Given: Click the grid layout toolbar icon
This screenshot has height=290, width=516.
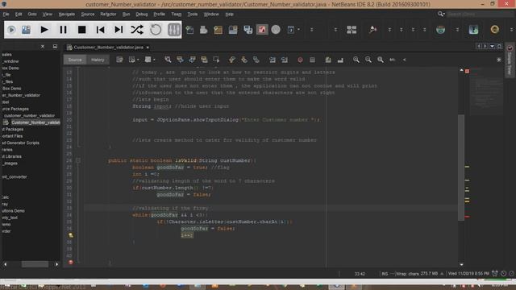Looking at the screenshot, I should 352,30.
